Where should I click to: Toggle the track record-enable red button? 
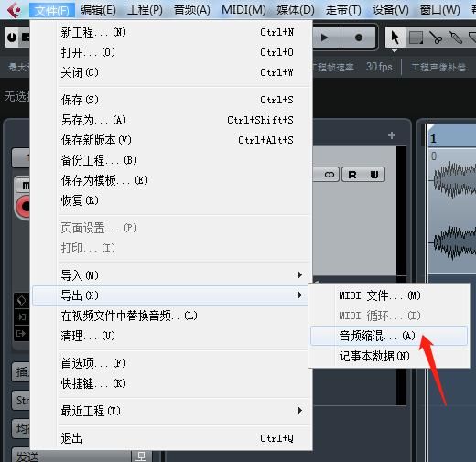click(x=24, y=207)
